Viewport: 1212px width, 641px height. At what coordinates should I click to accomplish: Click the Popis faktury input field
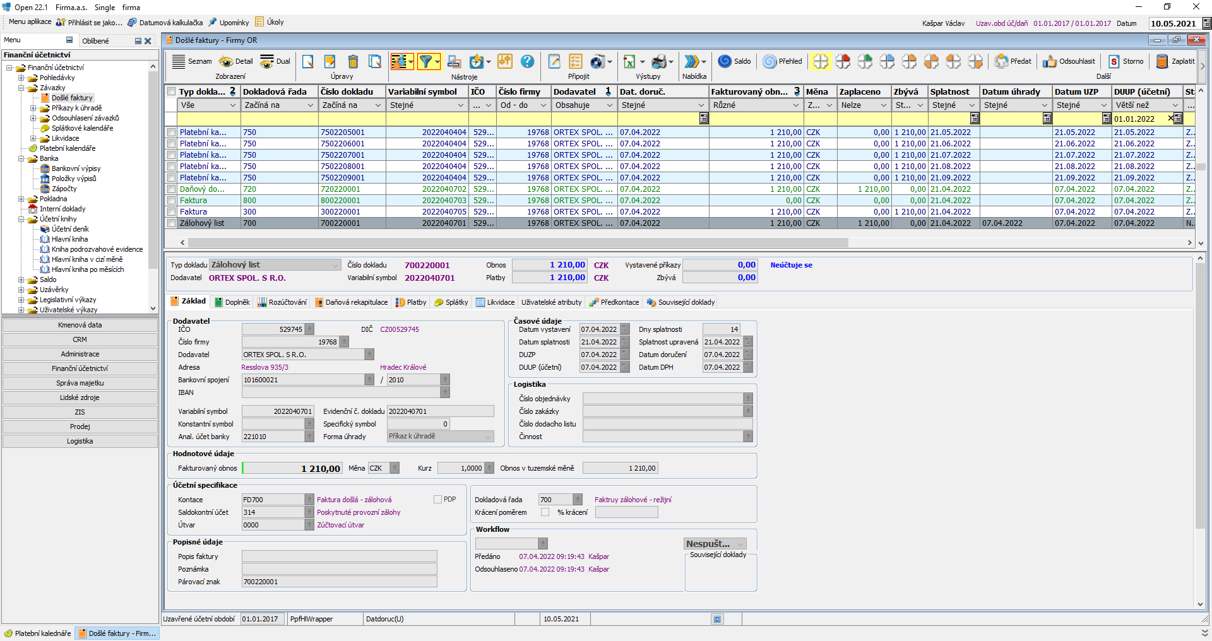[x=340, y=556]
